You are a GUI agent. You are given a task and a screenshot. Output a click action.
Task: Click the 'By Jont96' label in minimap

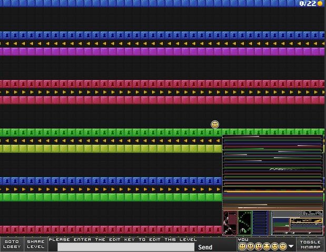tap(312, 214)
